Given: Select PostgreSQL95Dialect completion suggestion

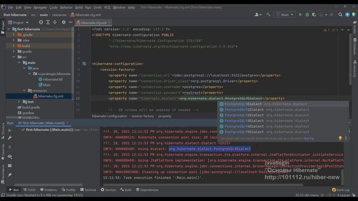Looking at the screenshot, I should click(x=283, y=132).
